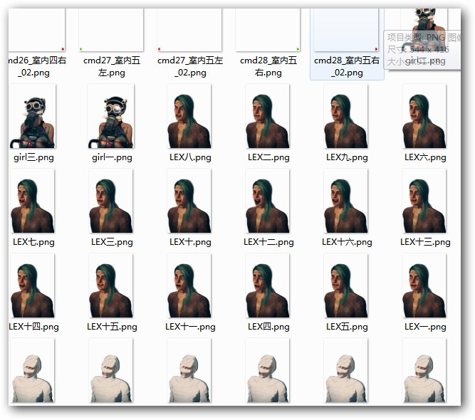
Task: Click the file name LEX十五.png
Action: pyautogui.click(x=112, y=327)
